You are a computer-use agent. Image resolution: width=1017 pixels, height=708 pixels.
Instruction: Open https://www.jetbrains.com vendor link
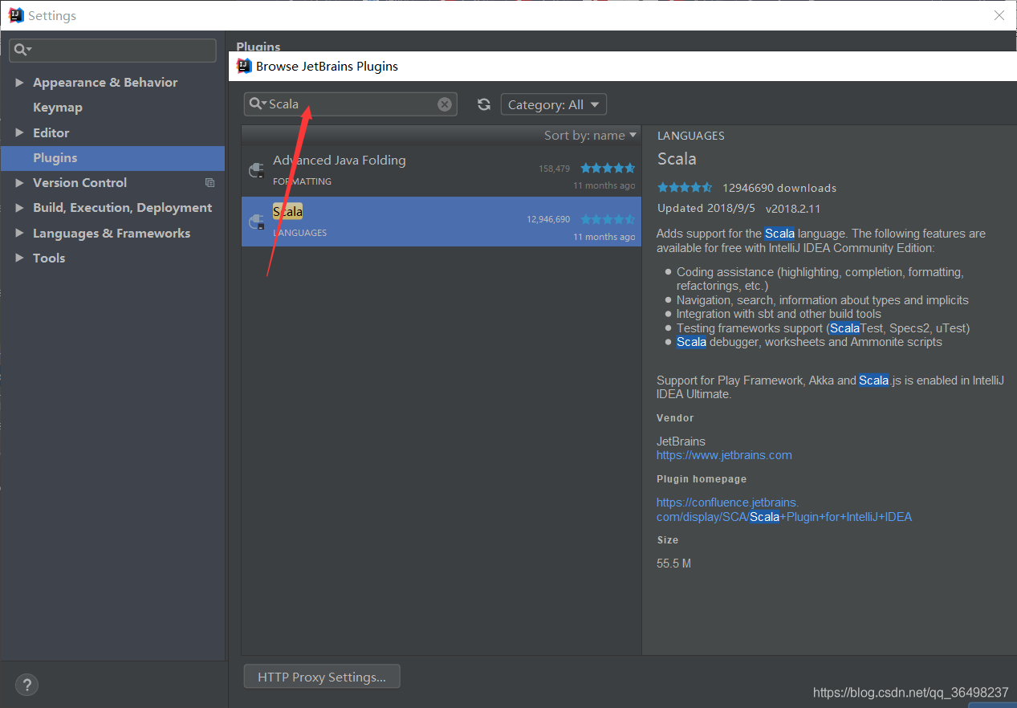724,455
